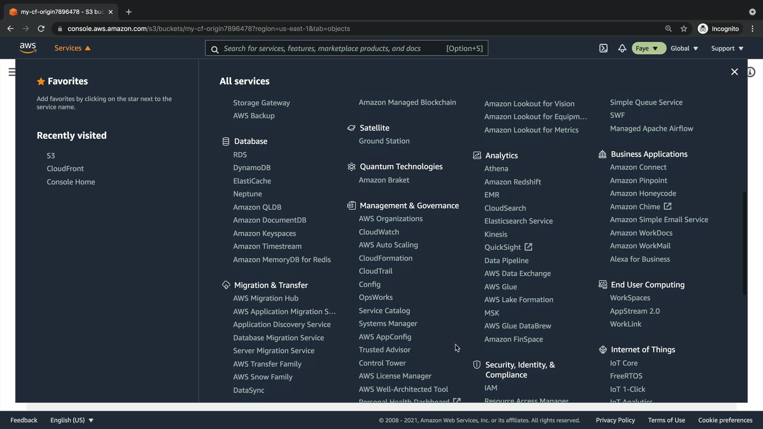This screenshot has height=429, width=763.
Task: Open the Global region dropdown
Action: [684, 48]
